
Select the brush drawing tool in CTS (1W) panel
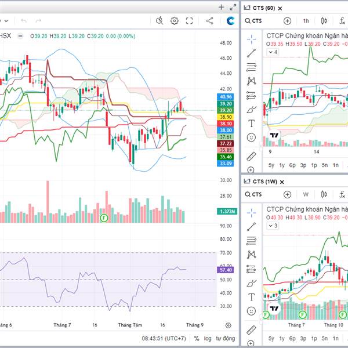(251, 283)
